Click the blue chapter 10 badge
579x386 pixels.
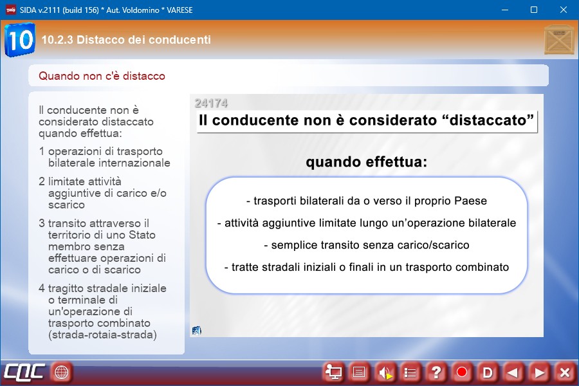(19, 40)
